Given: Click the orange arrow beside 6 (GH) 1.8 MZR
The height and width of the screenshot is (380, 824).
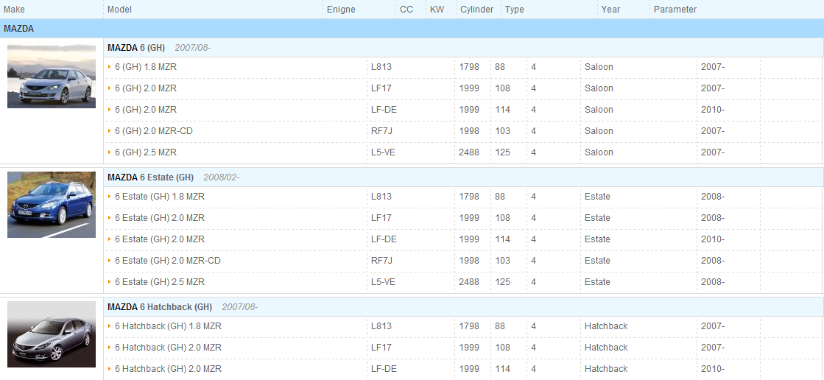Looking at the screenshot, I should [x=110, y=67].
